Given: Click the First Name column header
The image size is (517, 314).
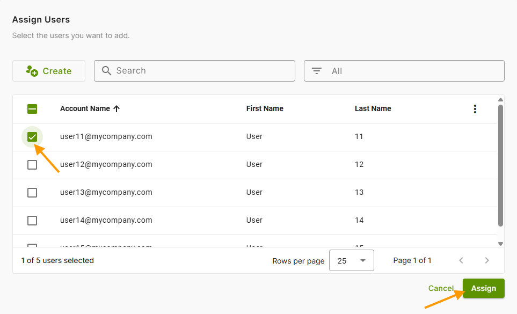Looking at the screenshot, I should point(265,109).
